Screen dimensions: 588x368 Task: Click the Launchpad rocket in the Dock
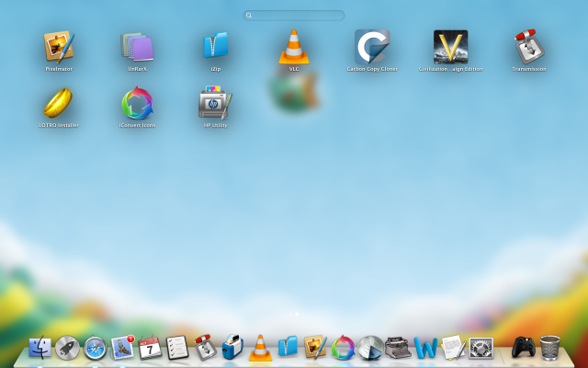(x=67, y=348)
